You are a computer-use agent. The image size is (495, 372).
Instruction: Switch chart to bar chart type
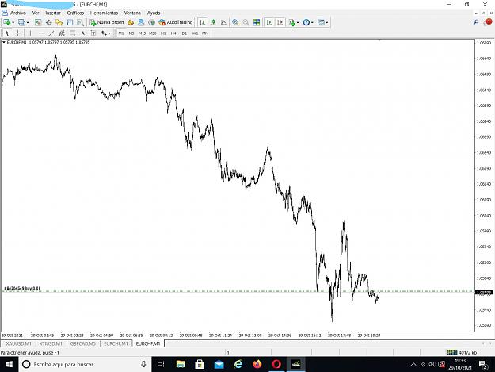pyautogui.click(x=203, y=22)
